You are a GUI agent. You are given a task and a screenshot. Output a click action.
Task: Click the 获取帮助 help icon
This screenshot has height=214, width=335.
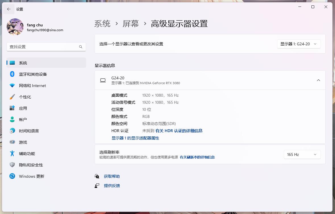coord(97,176)
